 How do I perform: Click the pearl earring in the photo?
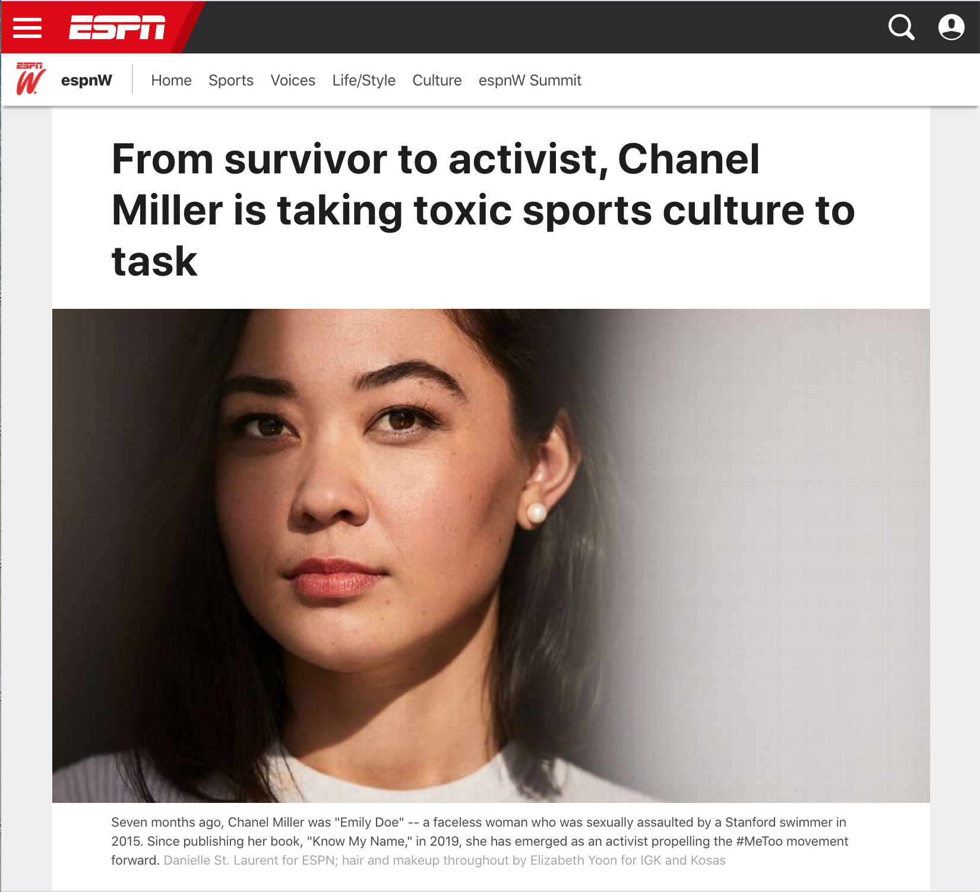point(536,513)
